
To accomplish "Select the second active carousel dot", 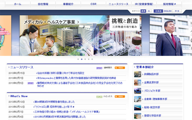I will point(82,59).
